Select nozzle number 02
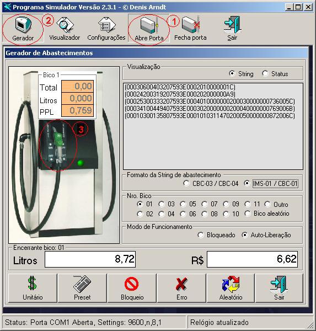Viewport: 316px width, 331px height. pos(144,214)
